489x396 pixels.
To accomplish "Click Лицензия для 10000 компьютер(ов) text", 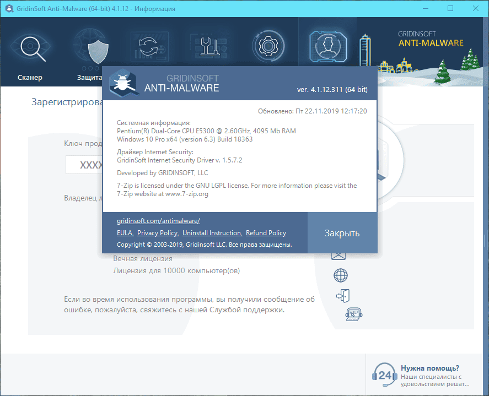I will coord(176,271).
